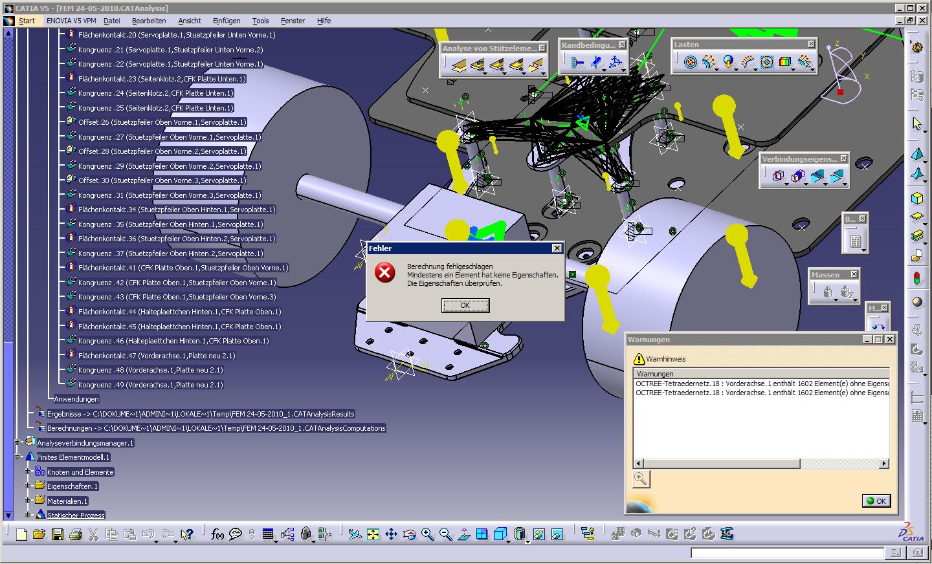This screenshot has width=932, height=564.
Task: Click the Cut scissors icon
Action: point(93,534)
